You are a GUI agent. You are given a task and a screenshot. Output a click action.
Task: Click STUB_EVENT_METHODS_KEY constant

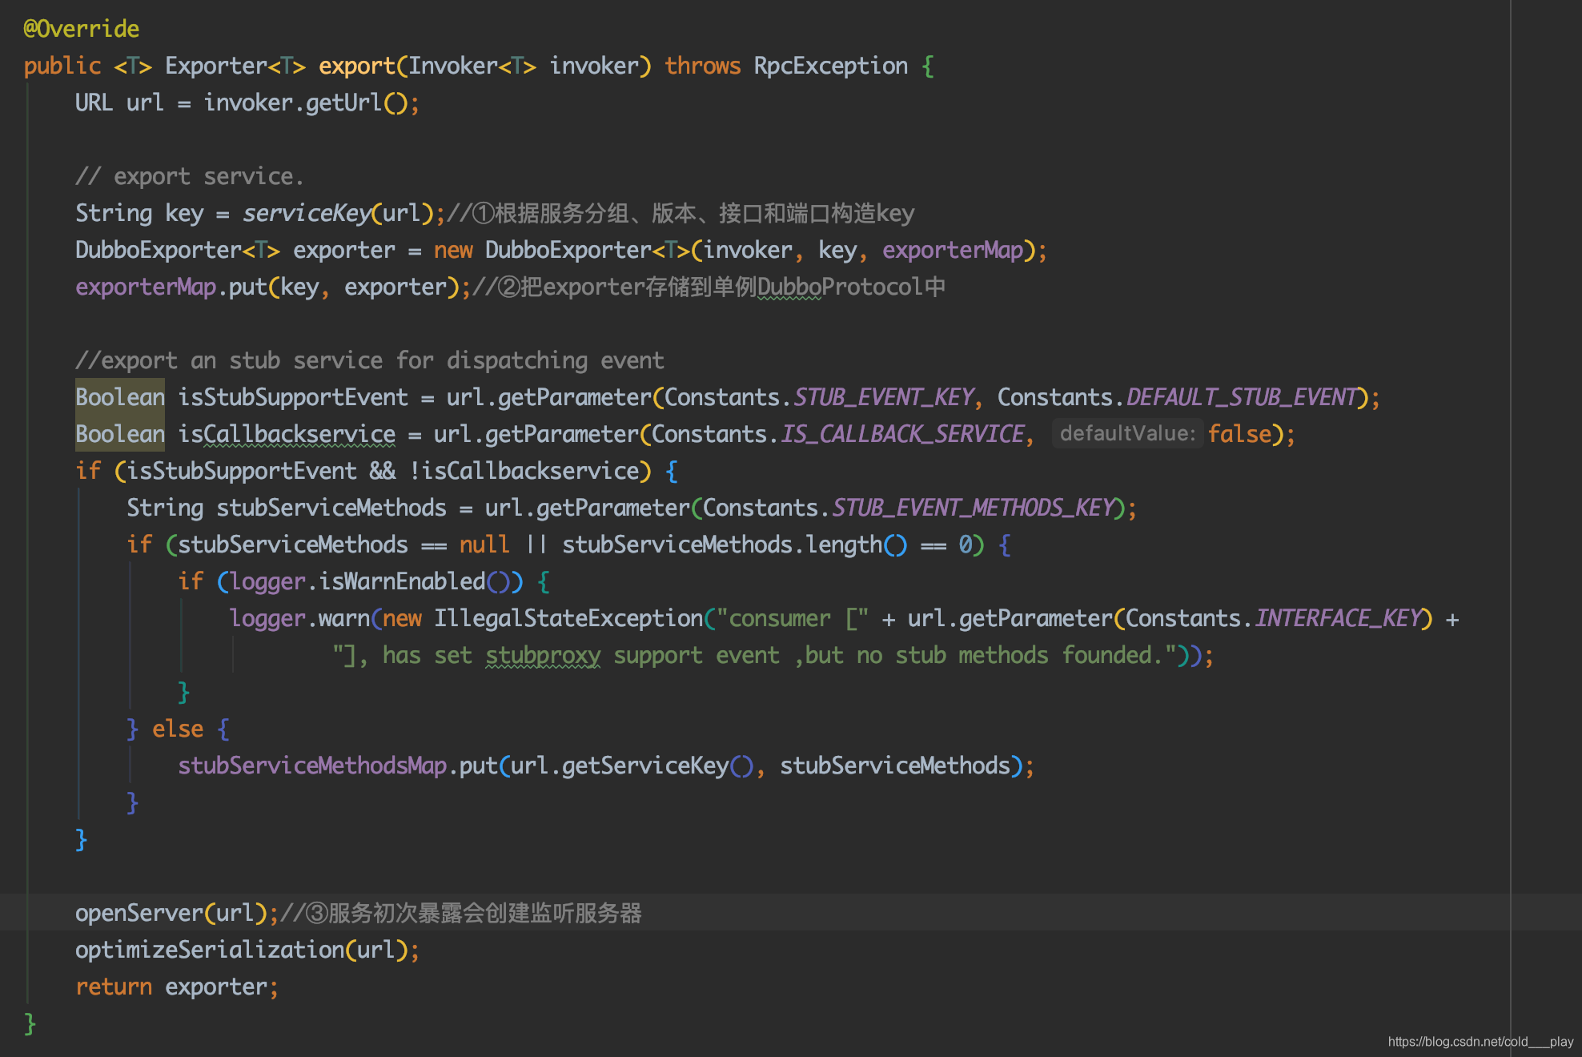tap(974, 508)
